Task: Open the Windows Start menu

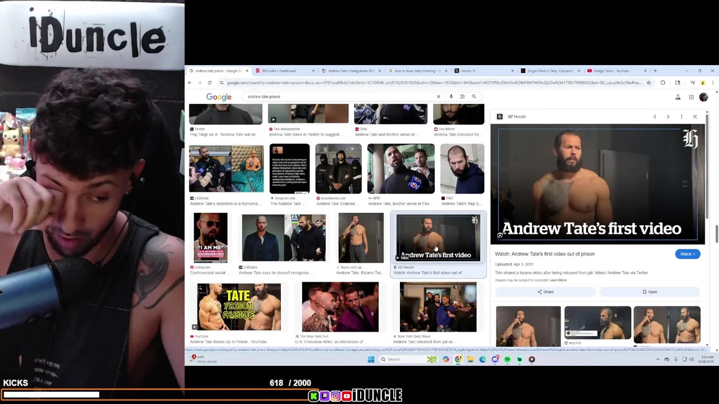Action: (371, 360)
